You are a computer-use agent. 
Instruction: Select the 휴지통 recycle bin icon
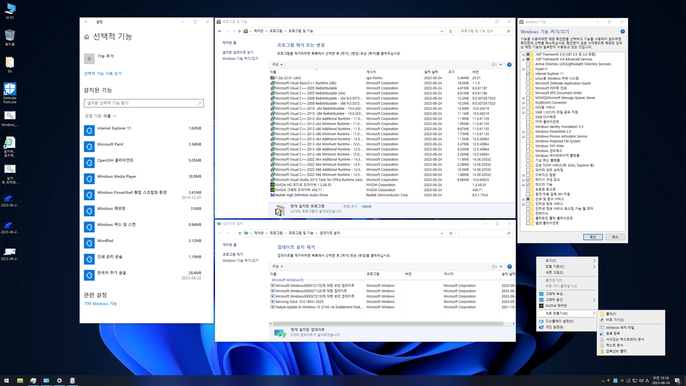(10, 38)
